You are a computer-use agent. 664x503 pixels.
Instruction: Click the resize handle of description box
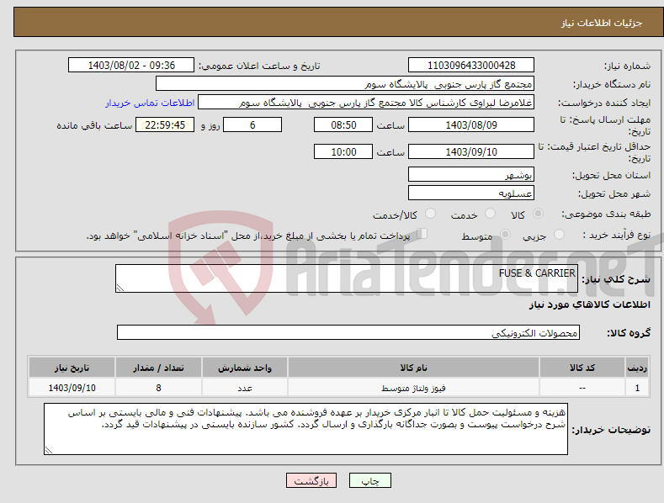[x=120, y=288]
